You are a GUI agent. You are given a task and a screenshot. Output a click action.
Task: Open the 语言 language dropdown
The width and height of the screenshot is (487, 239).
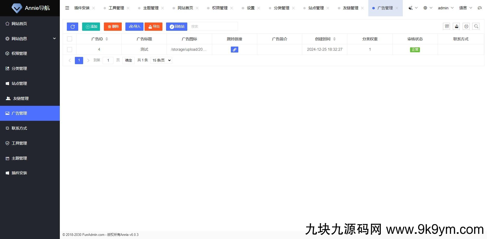pyautogui.click(x=465, y=8)
